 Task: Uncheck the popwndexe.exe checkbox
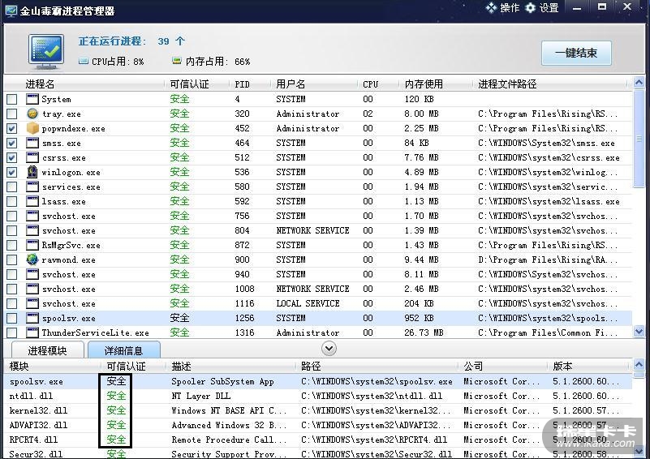click(11, 128)
